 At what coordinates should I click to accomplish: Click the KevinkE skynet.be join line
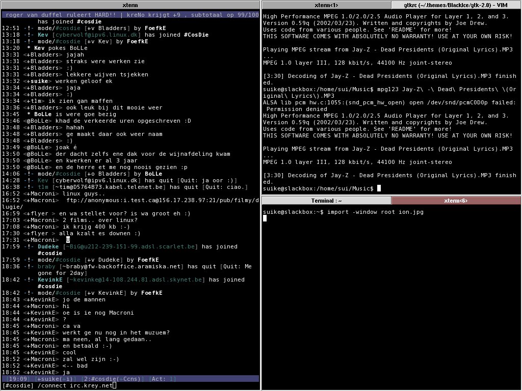[123, 283]
